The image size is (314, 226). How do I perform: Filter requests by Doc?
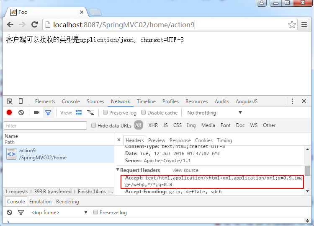(240, 125)
